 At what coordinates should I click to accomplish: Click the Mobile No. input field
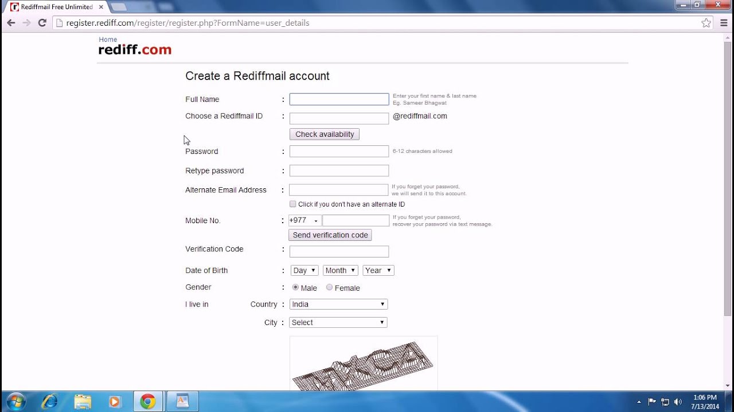tap(356, 220)
